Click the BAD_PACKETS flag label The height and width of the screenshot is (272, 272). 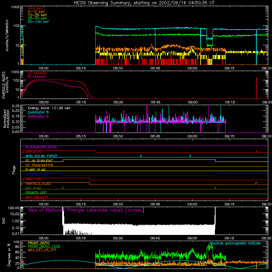click(x=37, y=198)
